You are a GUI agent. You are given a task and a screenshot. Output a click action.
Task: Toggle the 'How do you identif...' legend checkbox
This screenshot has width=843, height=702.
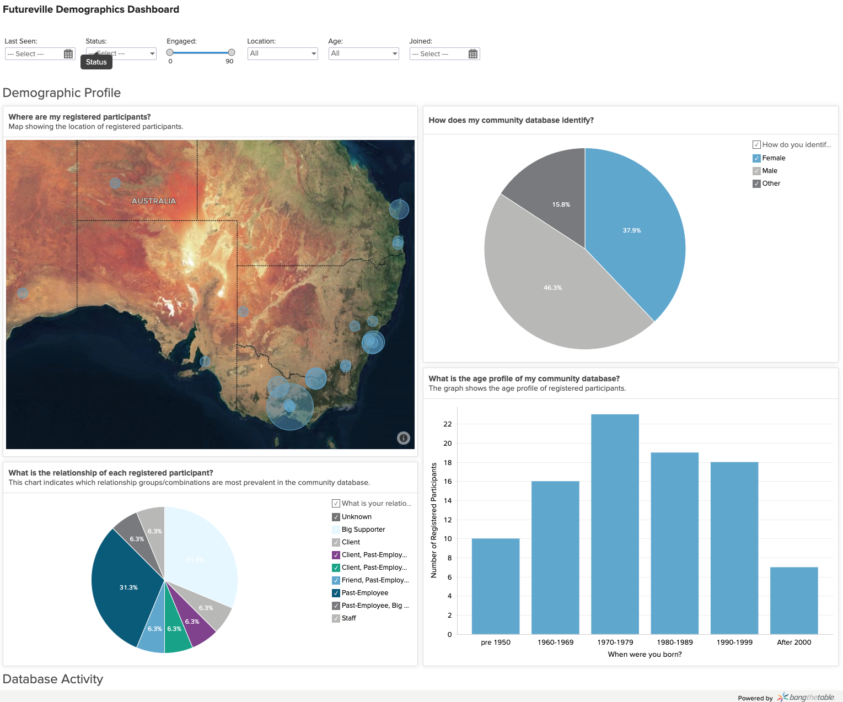756,145
